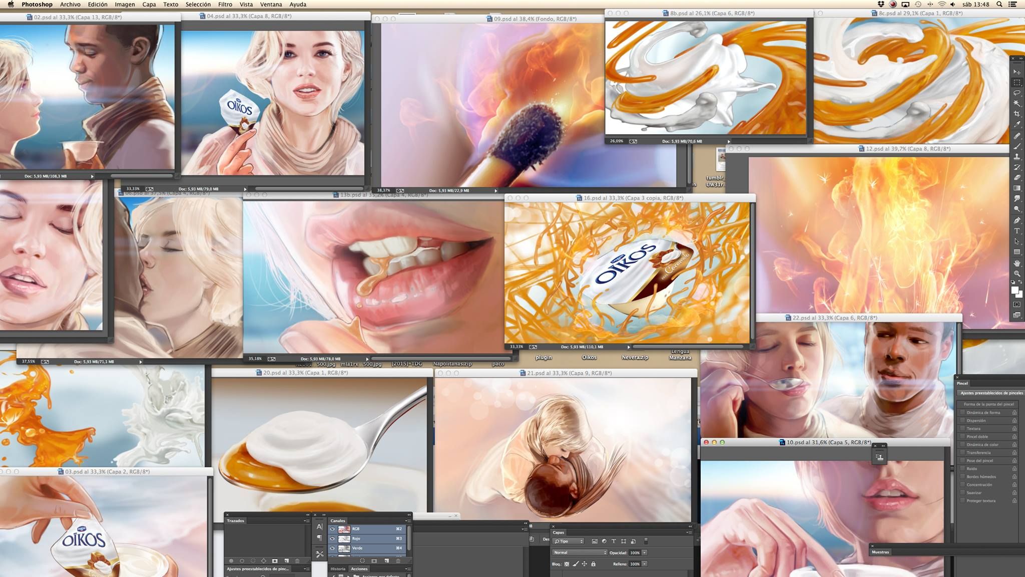Change the screen mode from the toolbar
1025x577 pixels.
[1017, 315]
